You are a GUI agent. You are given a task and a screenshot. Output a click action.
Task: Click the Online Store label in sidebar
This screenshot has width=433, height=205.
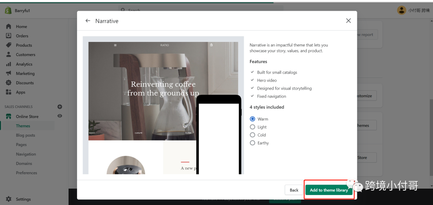click(27, 117)
